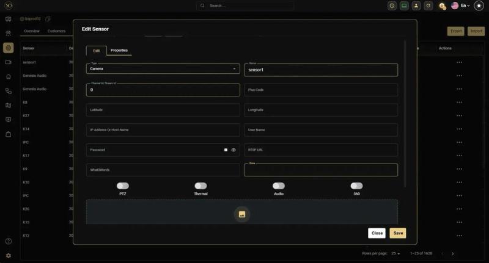Switch to the Edit tab in dialog
Viewport: 489px width, 263px height.
click(97, 51)
